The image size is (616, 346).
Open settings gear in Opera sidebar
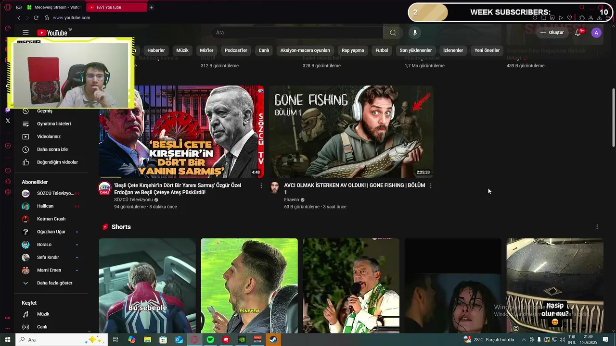[7, 192]
